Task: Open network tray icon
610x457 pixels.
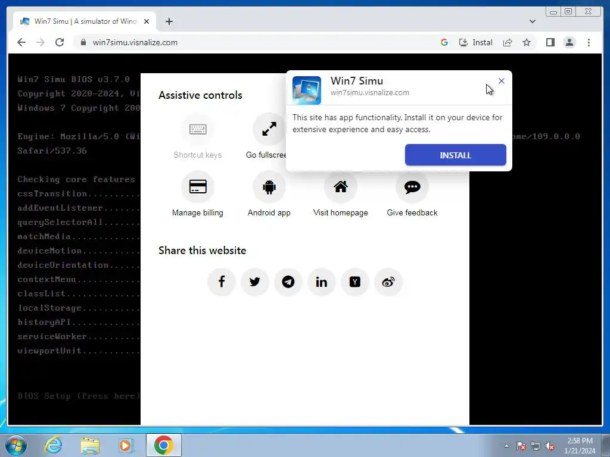Action: pyautogui.click(x=536, y=446)
